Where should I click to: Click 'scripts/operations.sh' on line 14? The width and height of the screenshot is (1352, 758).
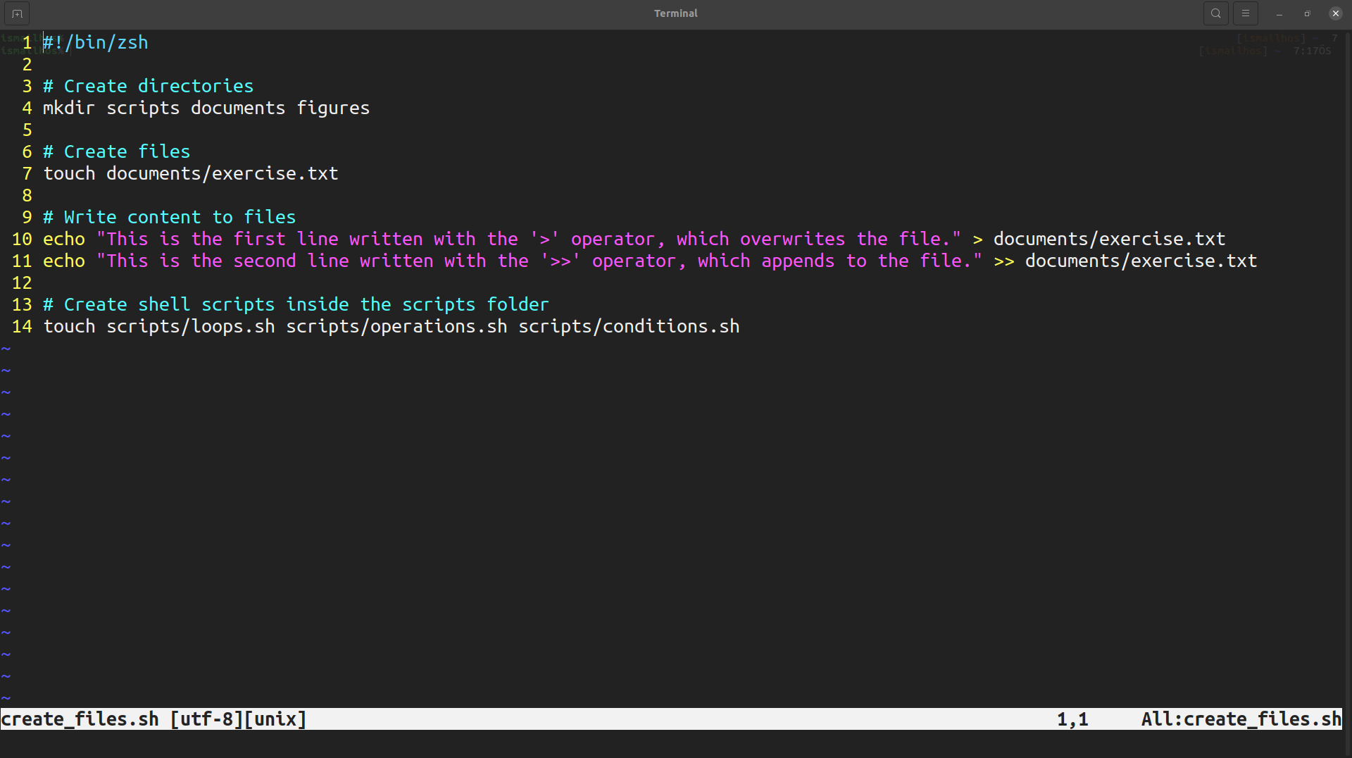tap(396, 326)
